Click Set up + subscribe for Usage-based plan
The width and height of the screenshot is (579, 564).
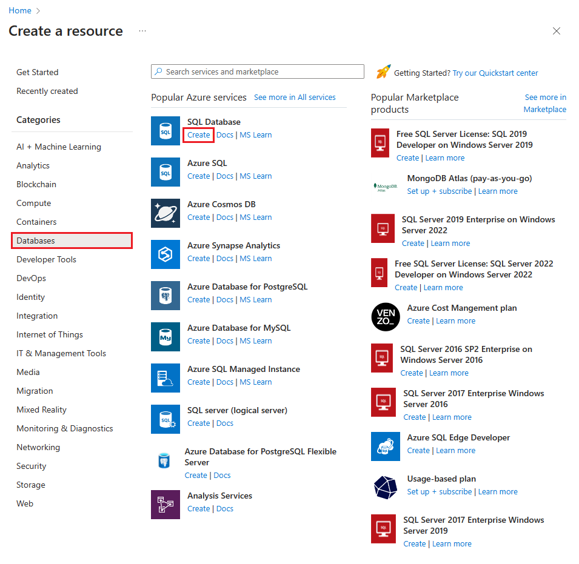440,491
